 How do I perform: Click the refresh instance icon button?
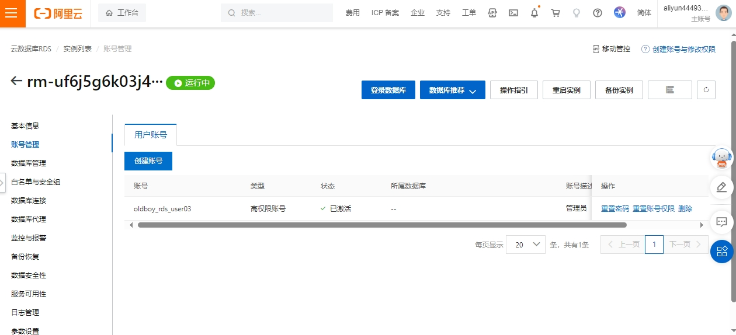[706, 90]
